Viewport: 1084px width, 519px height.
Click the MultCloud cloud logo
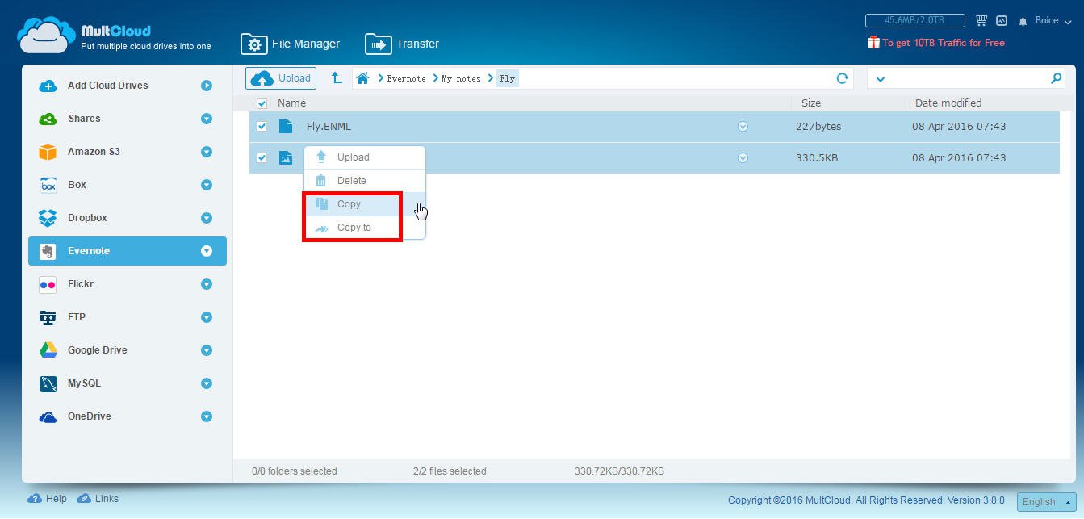click(47, 35)
